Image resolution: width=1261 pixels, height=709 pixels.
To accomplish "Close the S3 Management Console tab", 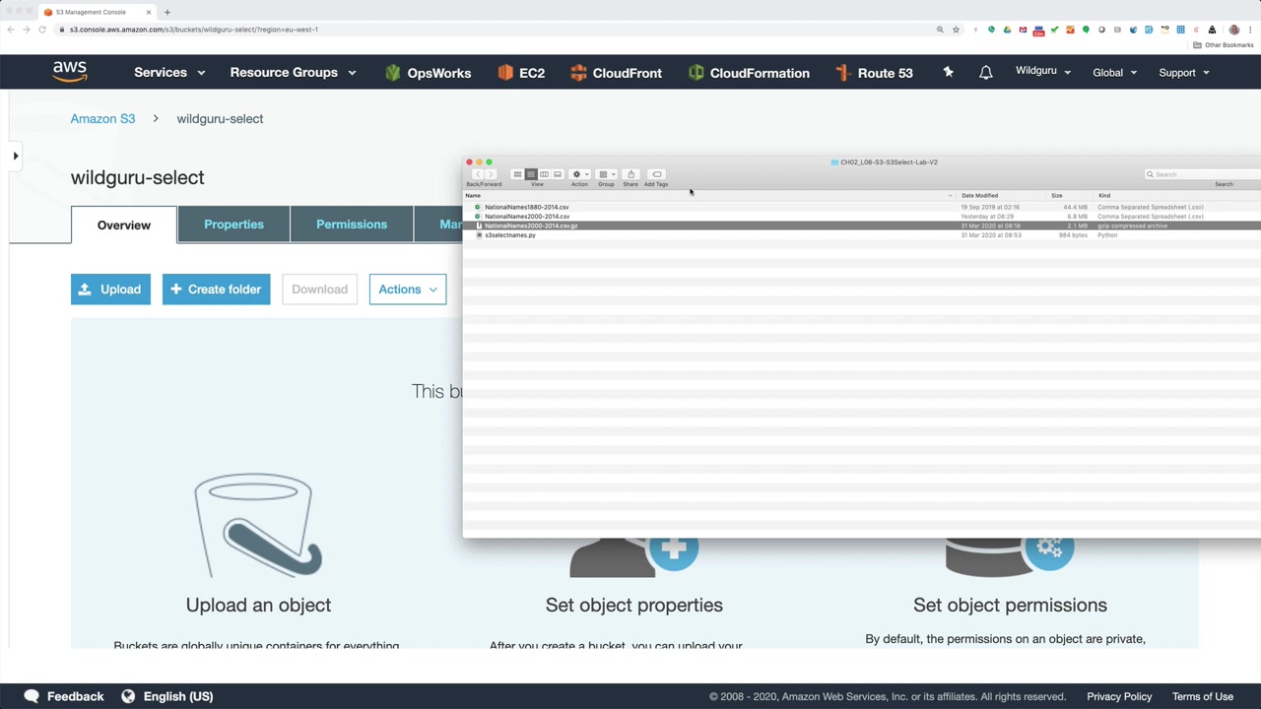I will click(149, 12).
